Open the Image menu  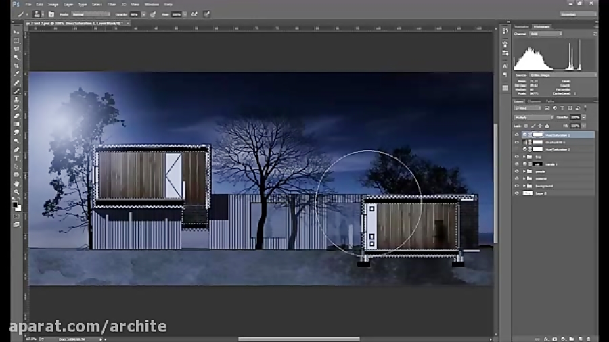point(53,4)
